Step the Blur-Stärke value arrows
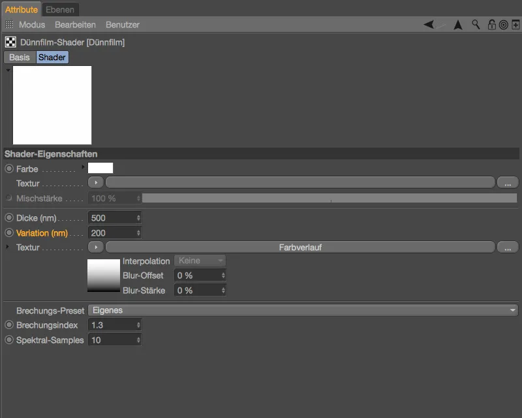The image size is (522, 418). coord(223,291)
